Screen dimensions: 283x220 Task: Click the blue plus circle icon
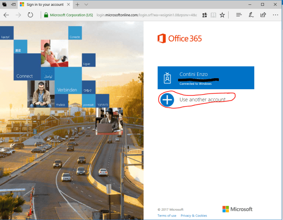coord(167,100)
